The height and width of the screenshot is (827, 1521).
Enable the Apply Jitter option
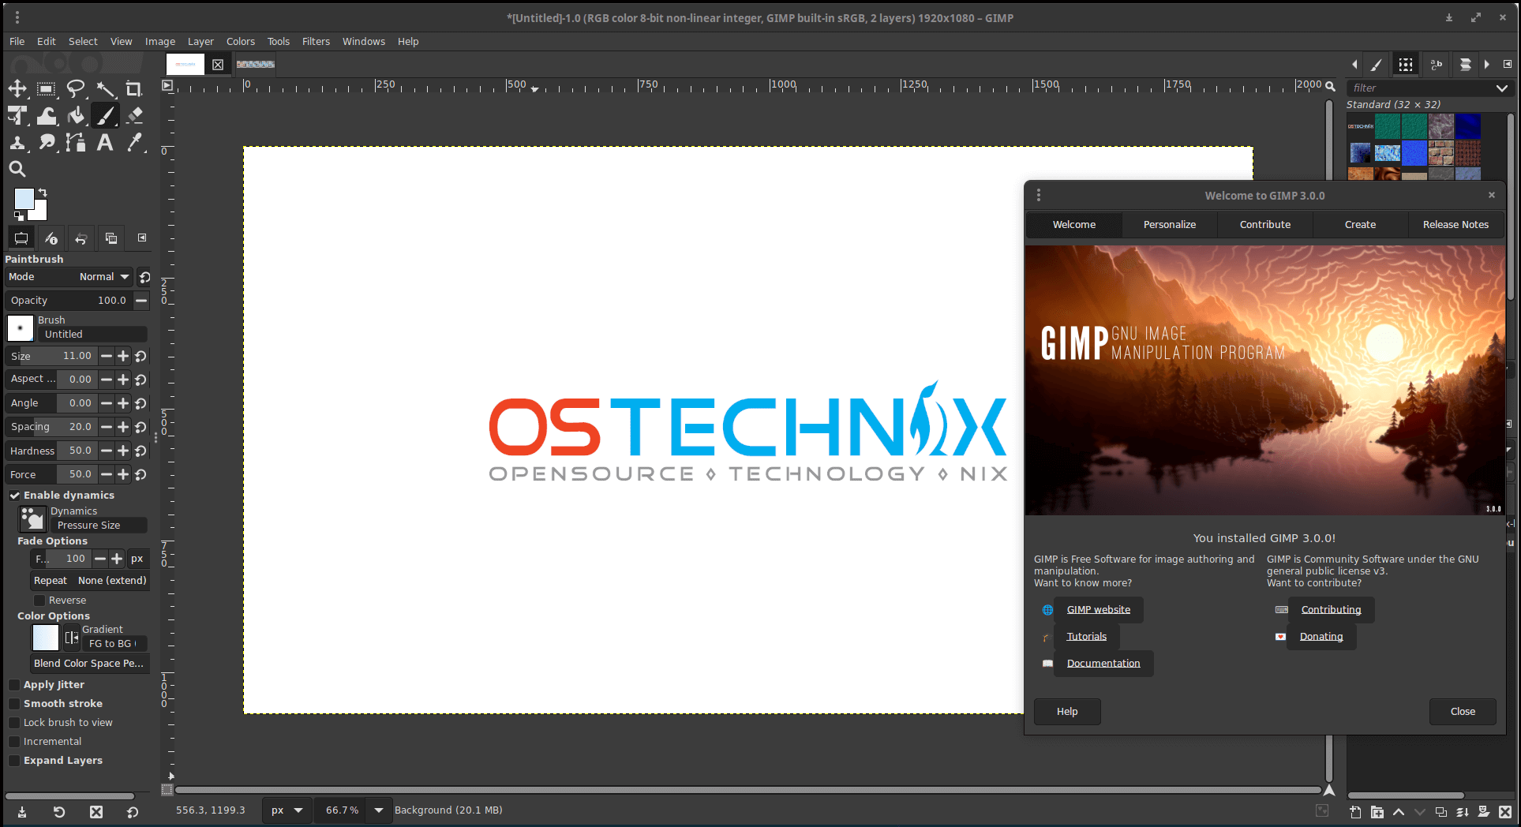point(14,685)
